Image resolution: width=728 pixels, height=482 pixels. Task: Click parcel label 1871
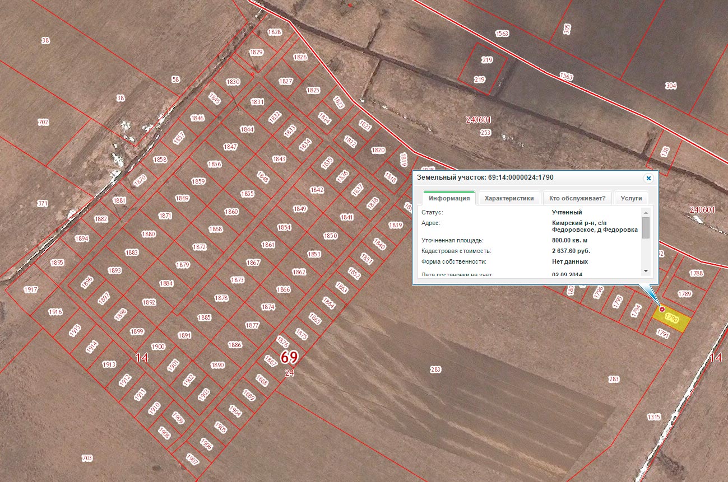[165, 216]
